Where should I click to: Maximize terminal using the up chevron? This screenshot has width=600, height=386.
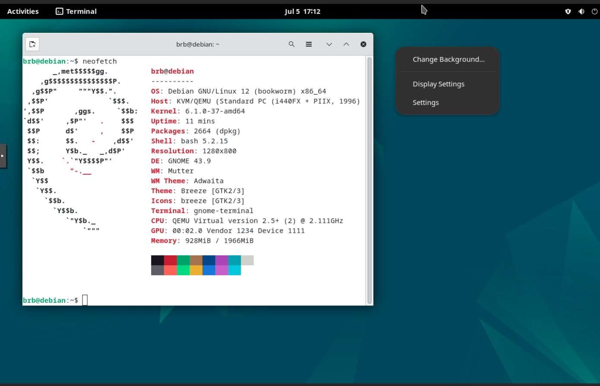(x=346, y=44)
